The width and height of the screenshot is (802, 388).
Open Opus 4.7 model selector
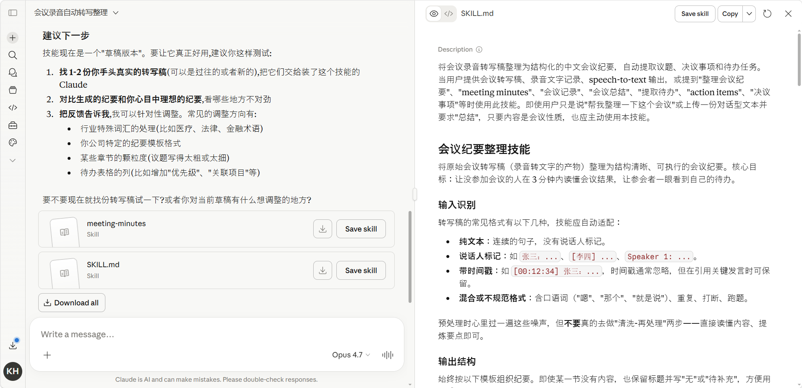coord(351,355)
